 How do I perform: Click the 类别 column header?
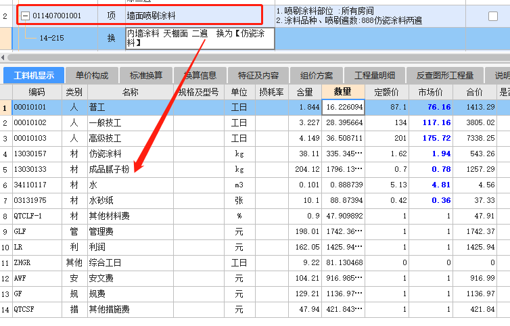(74, 92)
